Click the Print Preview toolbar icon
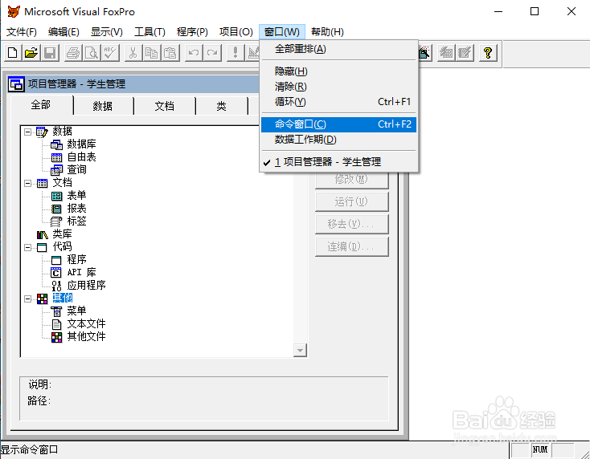Image resolution: width=590 pixels, height=459 pixels. point(92,53)
